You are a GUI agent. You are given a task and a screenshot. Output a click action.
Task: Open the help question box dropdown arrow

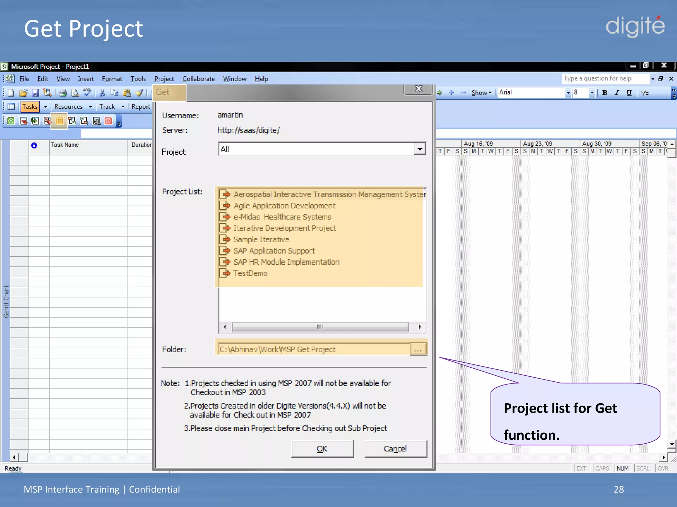click(653, 79)
